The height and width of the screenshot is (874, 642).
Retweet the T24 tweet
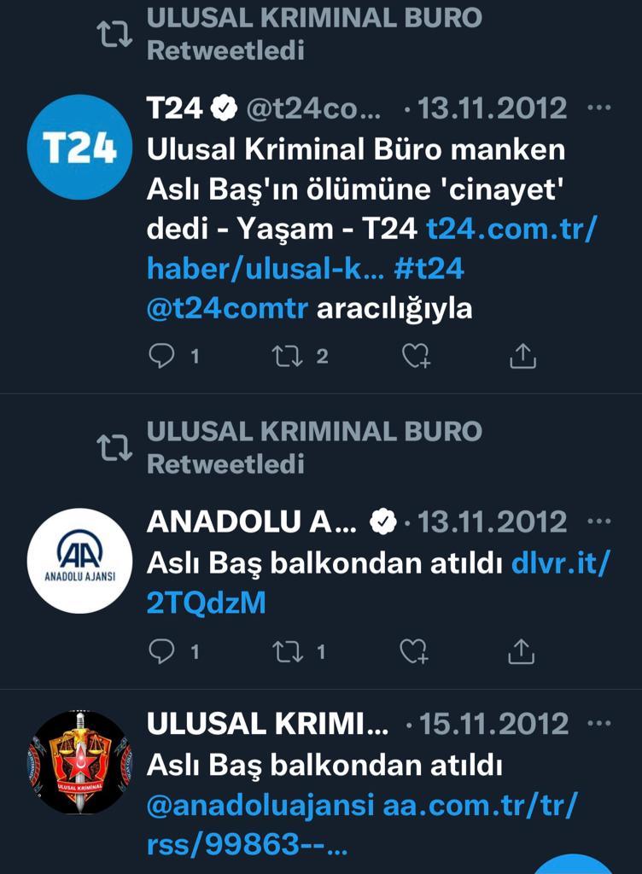pos(287,356)
